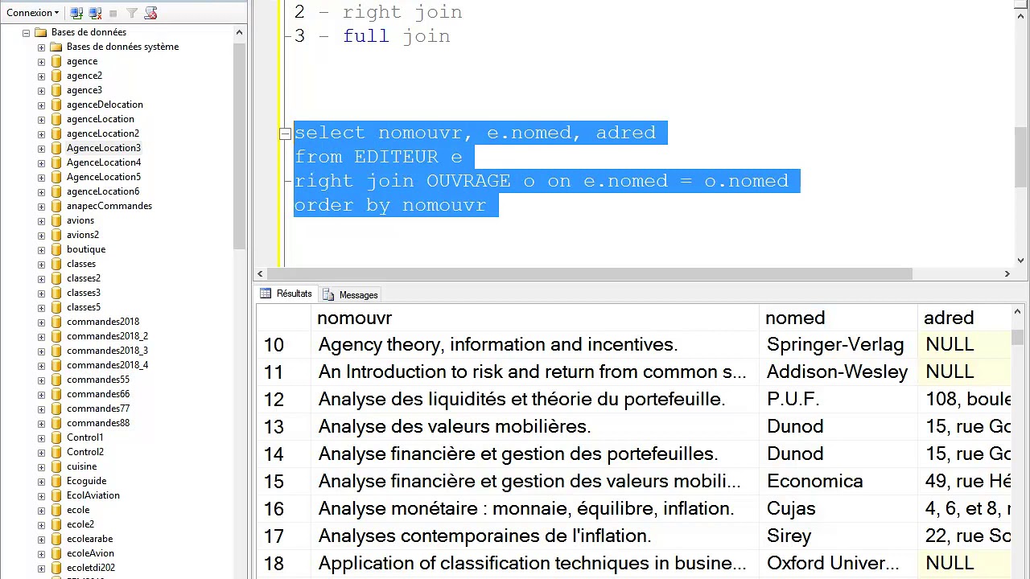
Task: Click the AgenceLocation4 database icon
Action: [56, 162]
